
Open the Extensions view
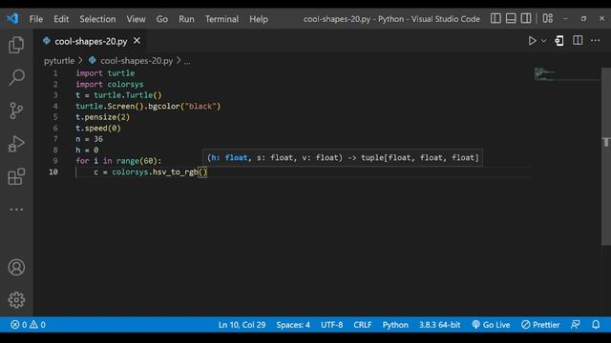click(x=16, y=176)
